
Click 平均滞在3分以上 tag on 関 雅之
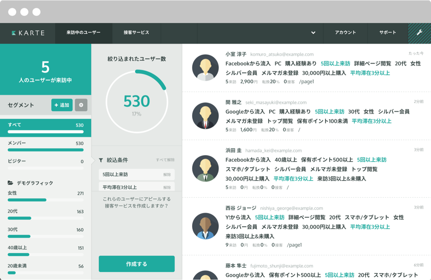coord(371,121)
